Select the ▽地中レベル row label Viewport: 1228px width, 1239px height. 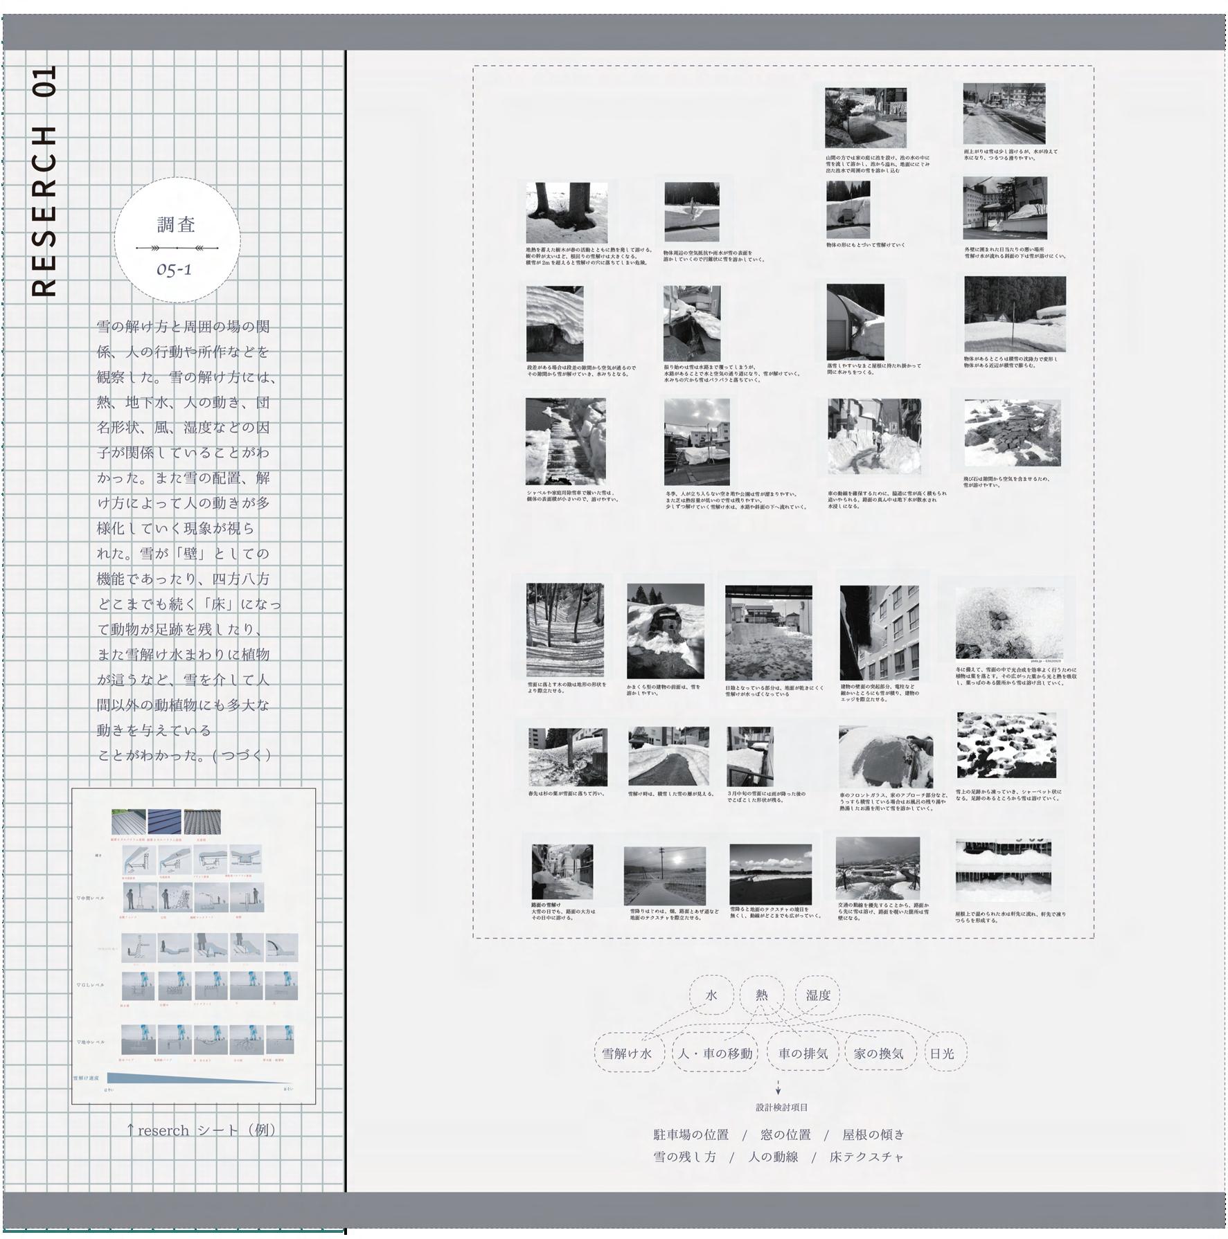tap(90, 1041)
